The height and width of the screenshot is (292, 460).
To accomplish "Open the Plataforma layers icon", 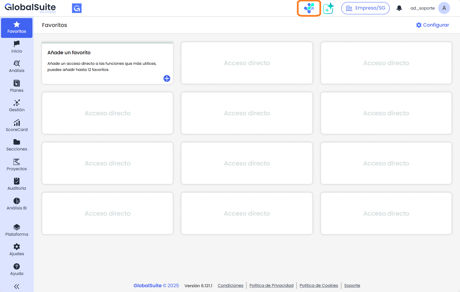I will [x=16, y=229].
